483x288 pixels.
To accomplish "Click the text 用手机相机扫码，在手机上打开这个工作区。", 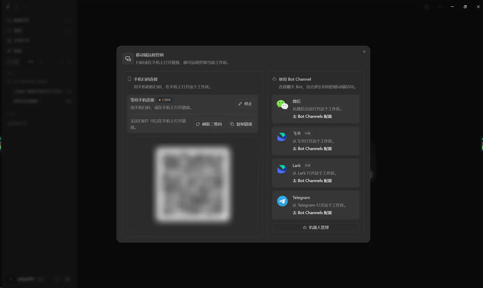I will 173,87.
